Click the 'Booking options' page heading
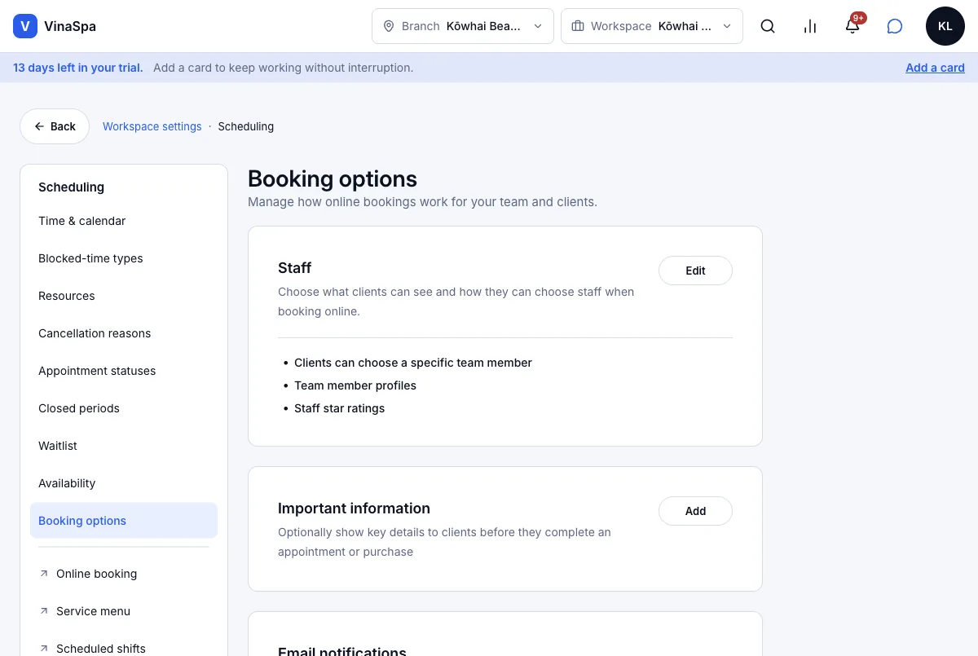 [333, 179]
